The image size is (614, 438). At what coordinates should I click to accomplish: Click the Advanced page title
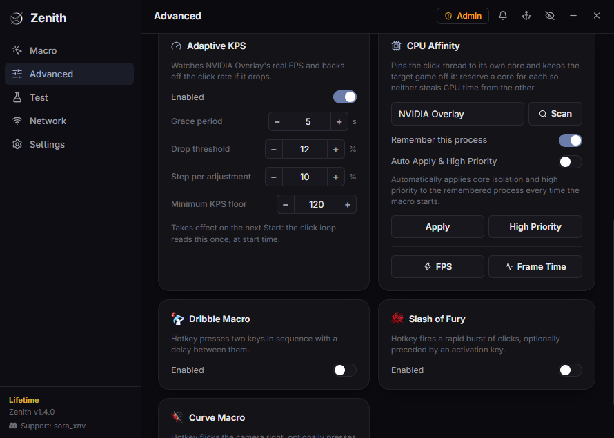[x=177, y=16]
